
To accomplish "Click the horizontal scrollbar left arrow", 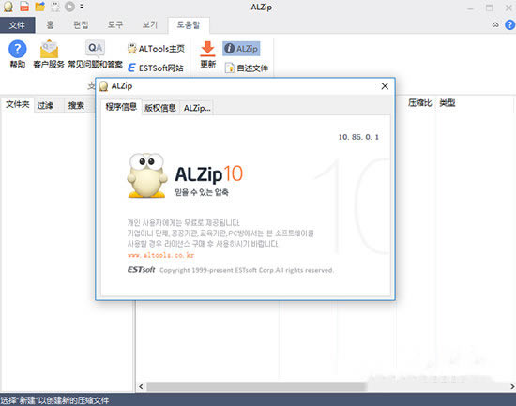I will (141, 386).
